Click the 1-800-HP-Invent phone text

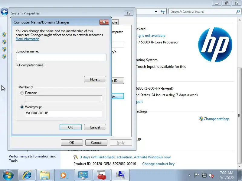point(159,88)
